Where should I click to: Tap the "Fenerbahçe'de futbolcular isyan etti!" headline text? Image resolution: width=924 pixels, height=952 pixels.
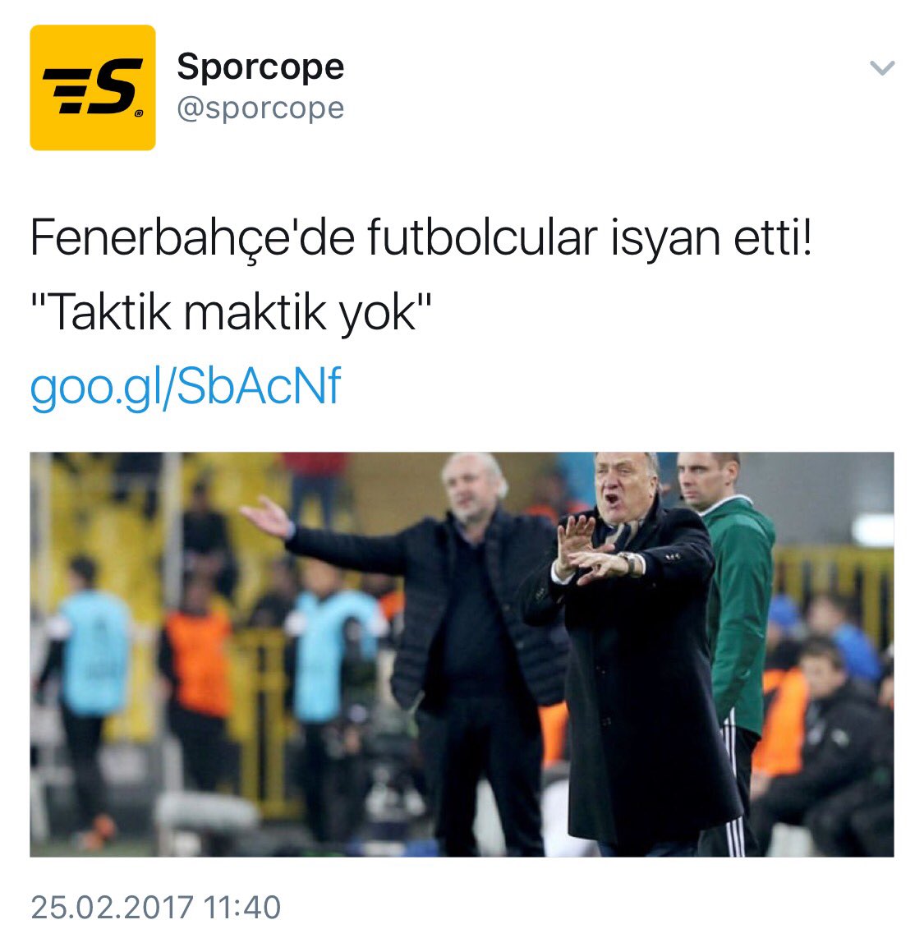click(x=421, y=238)
